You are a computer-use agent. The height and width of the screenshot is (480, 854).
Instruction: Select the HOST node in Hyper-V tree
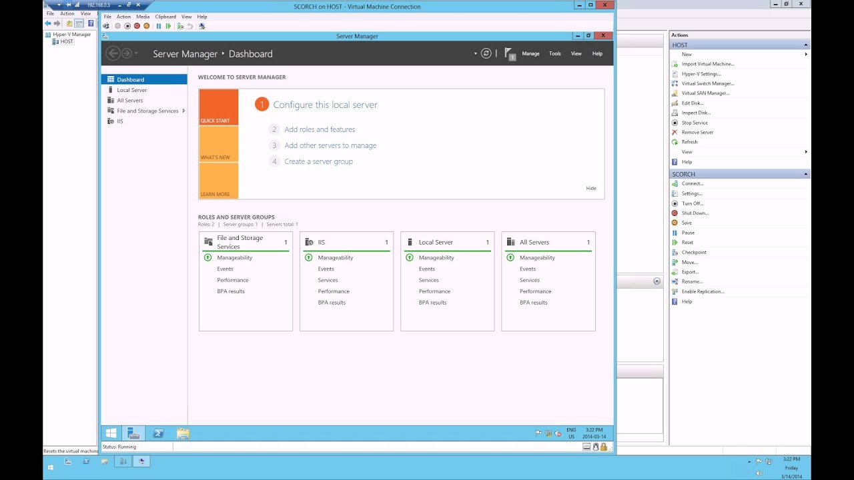point(67,41)
